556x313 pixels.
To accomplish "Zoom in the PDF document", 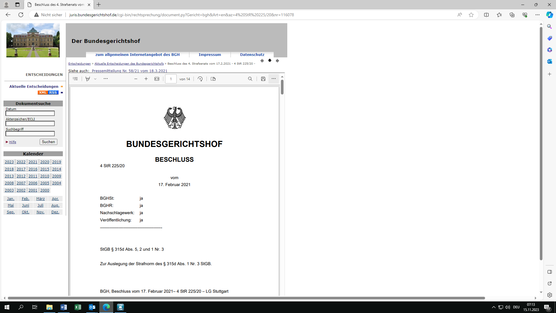I will coord(146,79).
